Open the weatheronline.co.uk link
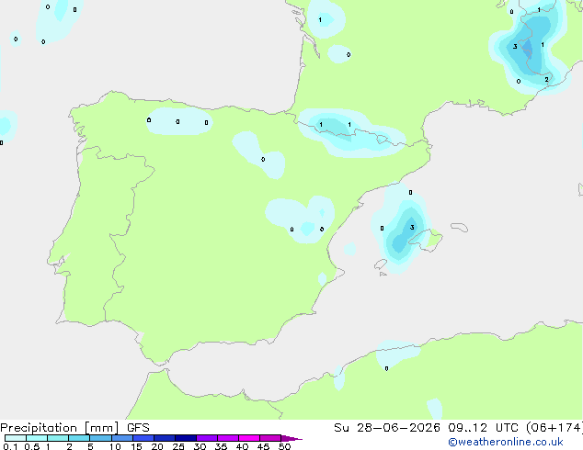The width and height of the screenshot is (583, 450). pyautogui.click(x=506, y=442)
